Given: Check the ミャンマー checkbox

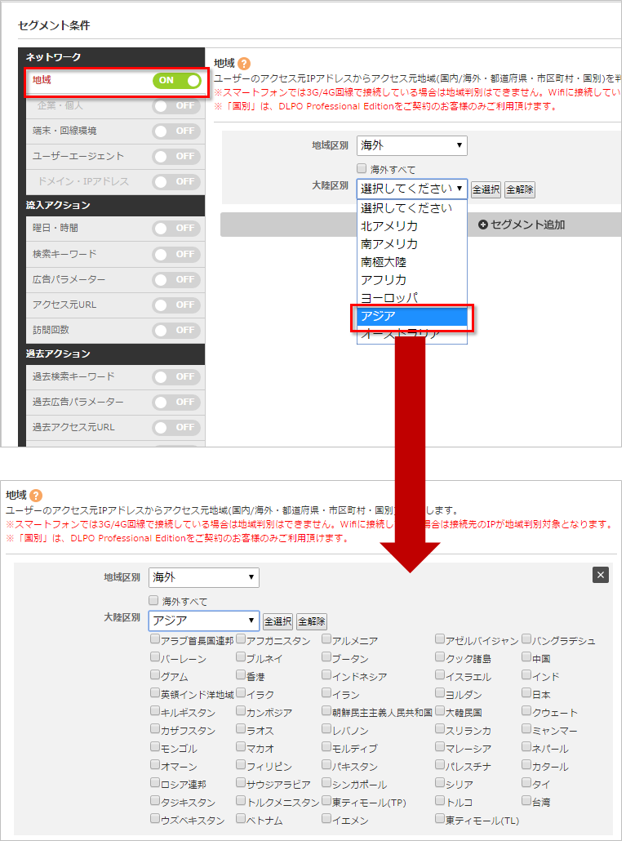Looking at the screenshot, I should (526, 728).
